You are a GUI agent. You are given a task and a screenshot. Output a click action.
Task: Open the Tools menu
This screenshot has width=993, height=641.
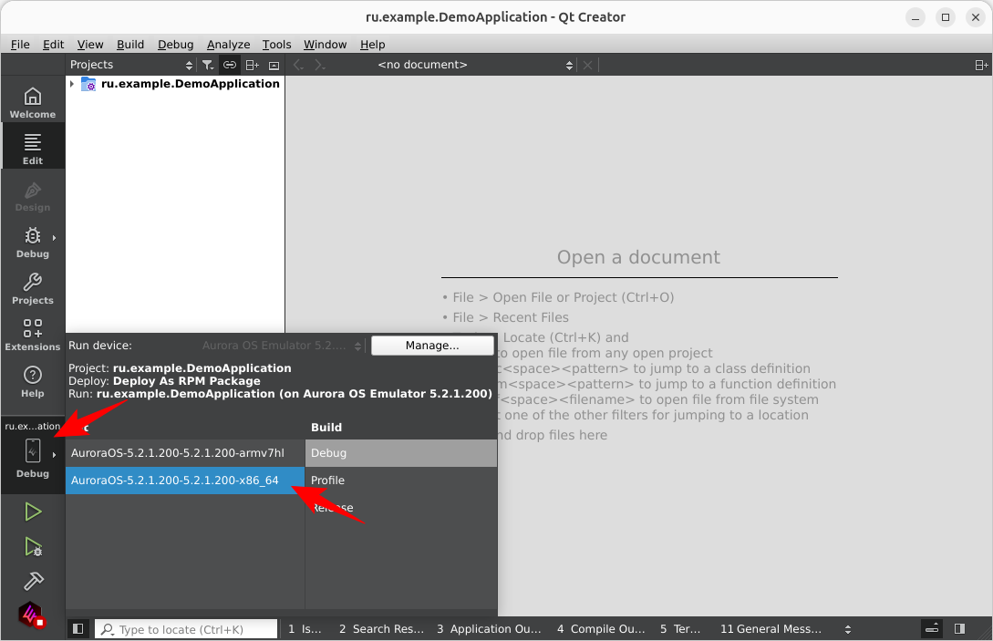277,45
